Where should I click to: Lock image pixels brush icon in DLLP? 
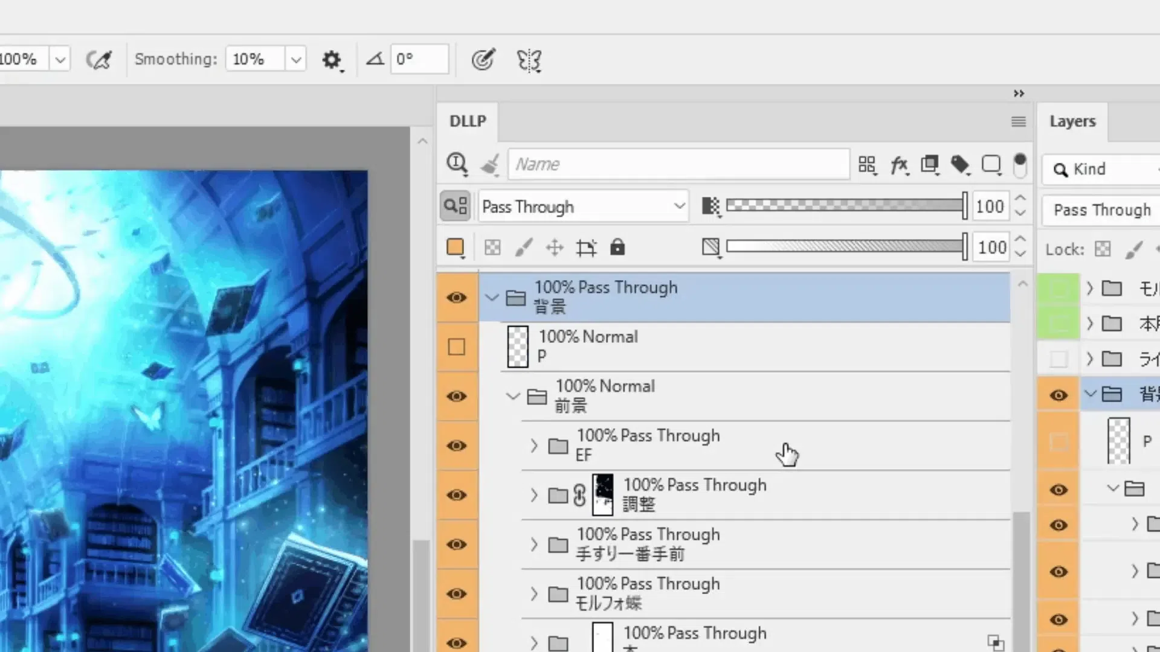[524, 248]
